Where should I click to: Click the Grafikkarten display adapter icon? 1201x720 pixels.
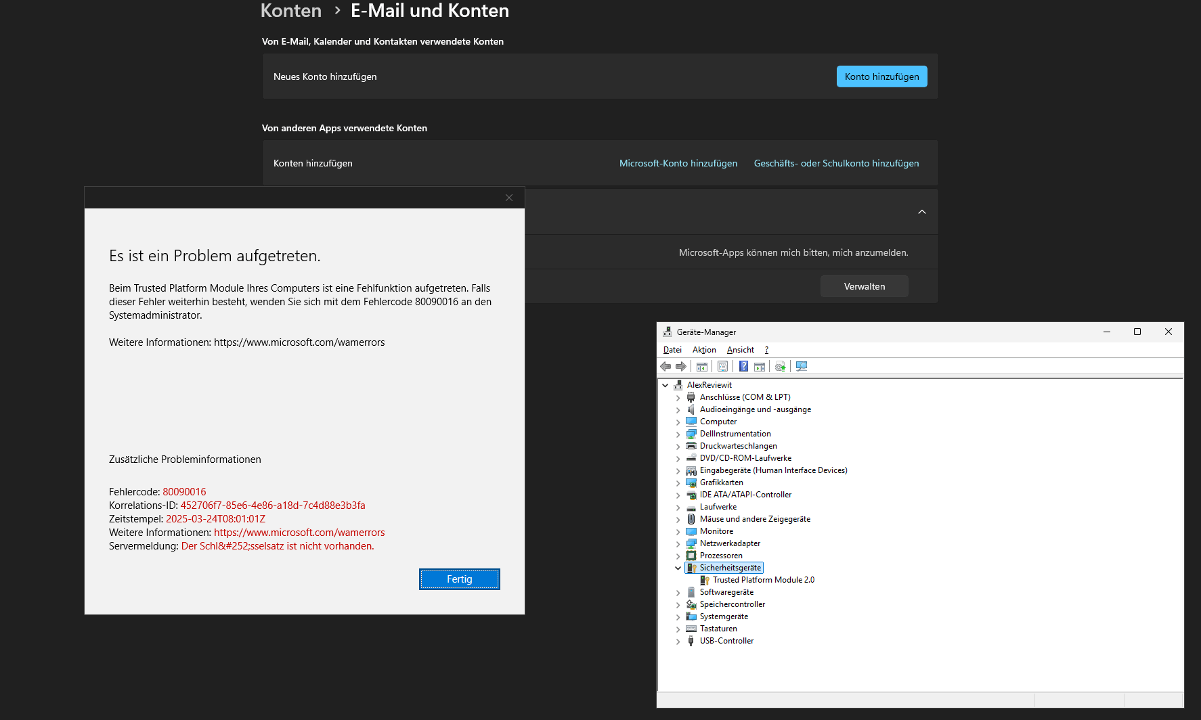(691, 482)
